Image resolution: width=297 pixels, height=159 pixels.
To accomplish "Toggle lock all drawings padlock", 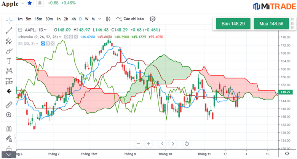I will pyautogui.click(x=9, y=149).
